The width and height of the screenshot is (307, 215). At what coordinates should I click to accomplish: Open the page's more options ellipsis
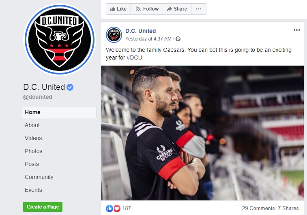[x=199, y=9]
